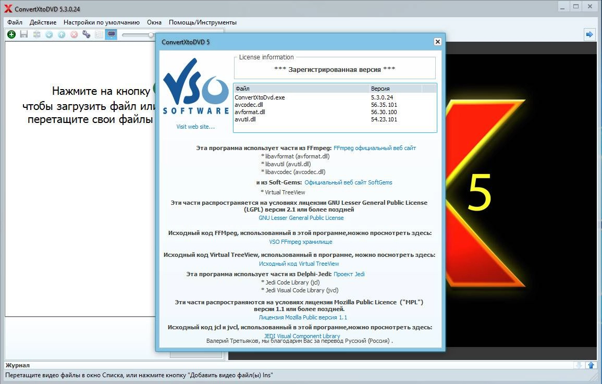
Task: Close the ConvertXtoDVD 5 about dialog
Action: [437, 42]
